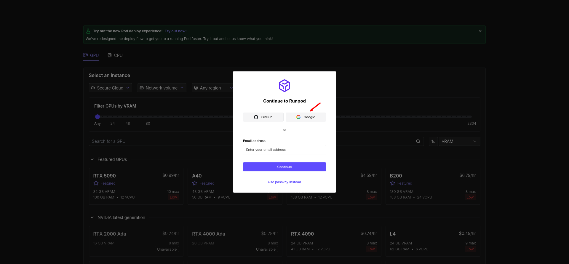The height and width of the screenshot is (264, 569).
Task: Collapse the NVIDIA latest generation section
Action: [92, 217]
